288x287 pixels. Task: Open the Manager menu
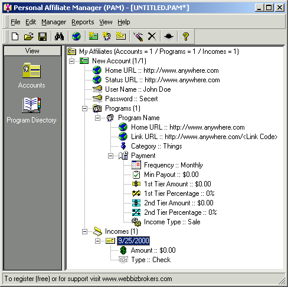54,22
